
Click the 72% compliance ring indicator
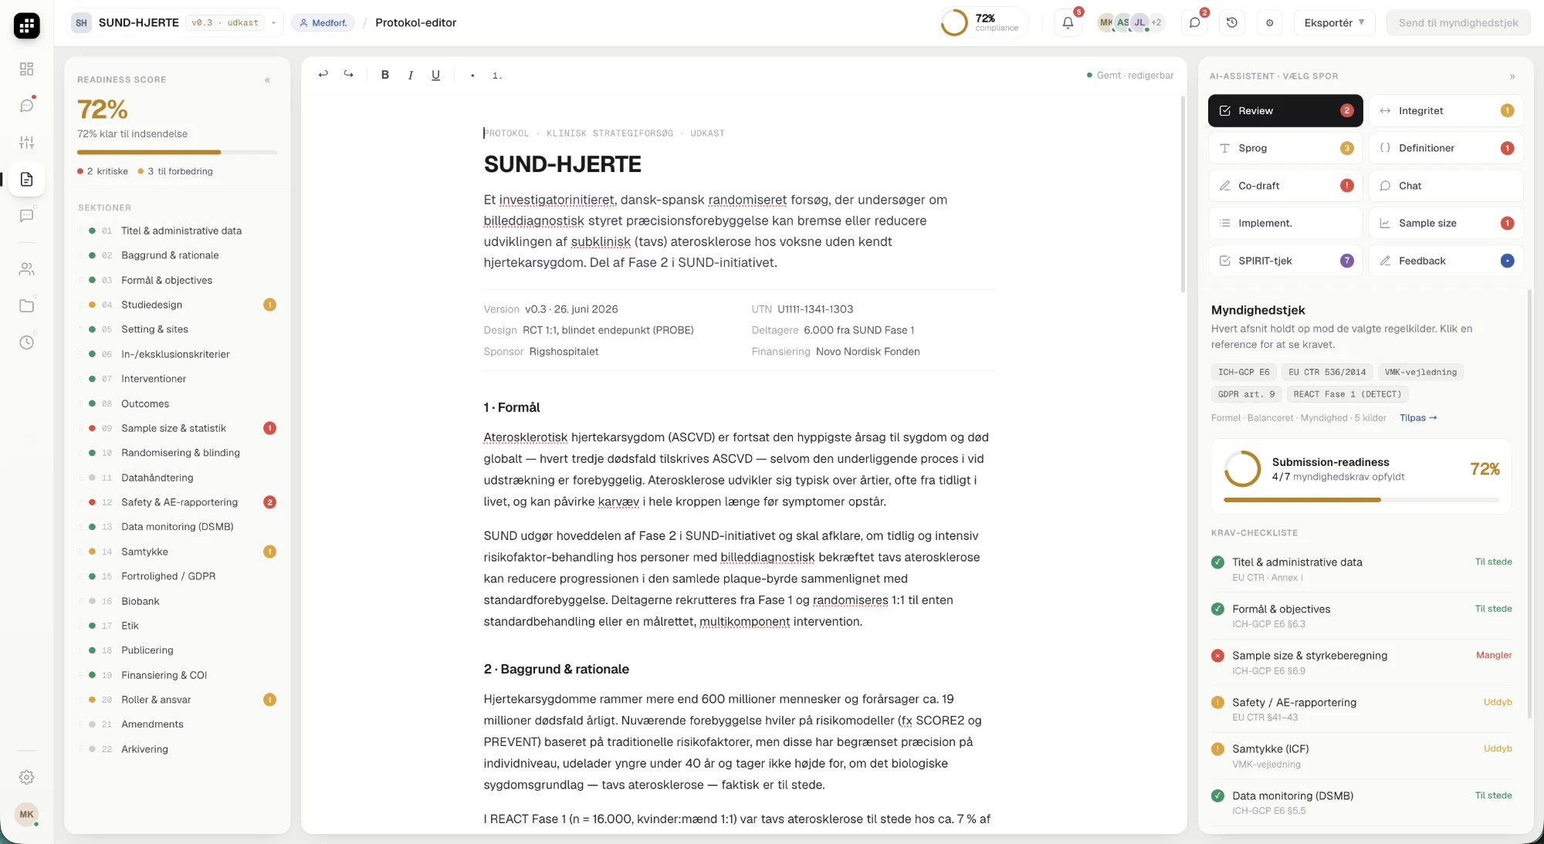983,22
